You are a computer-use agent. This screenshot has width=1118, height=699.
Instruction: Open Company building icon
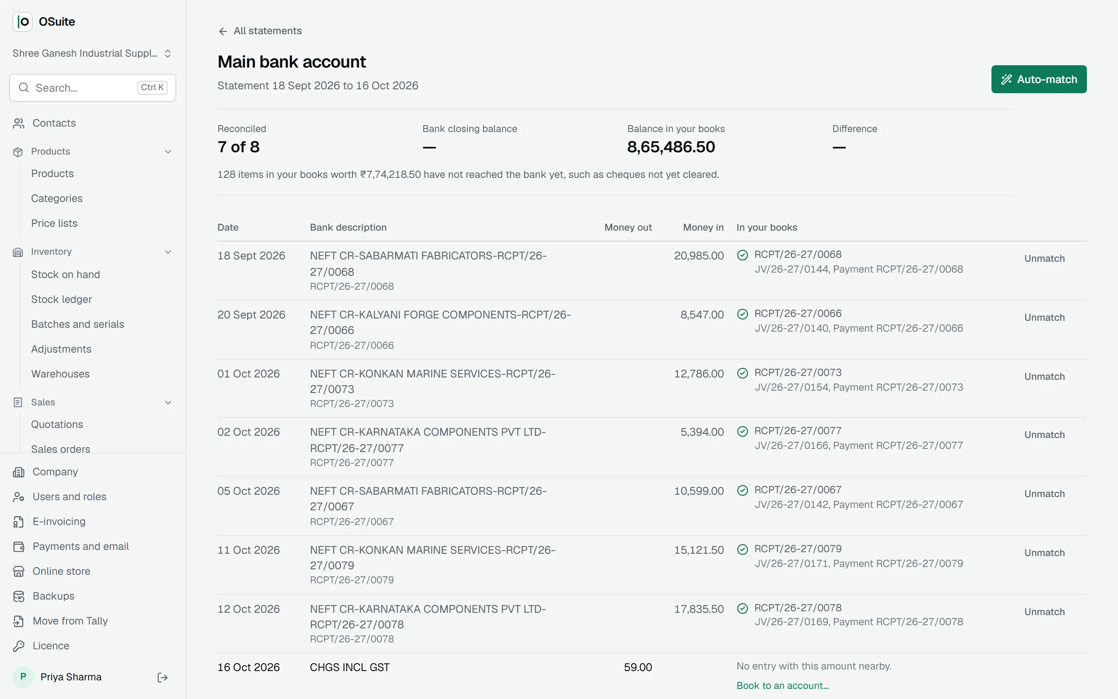coord(19,472)
